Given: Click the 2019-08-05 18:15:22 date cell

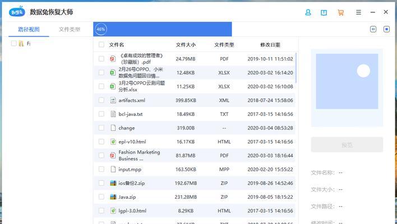Looking at the screenshot, I should (x=270, y=197).
